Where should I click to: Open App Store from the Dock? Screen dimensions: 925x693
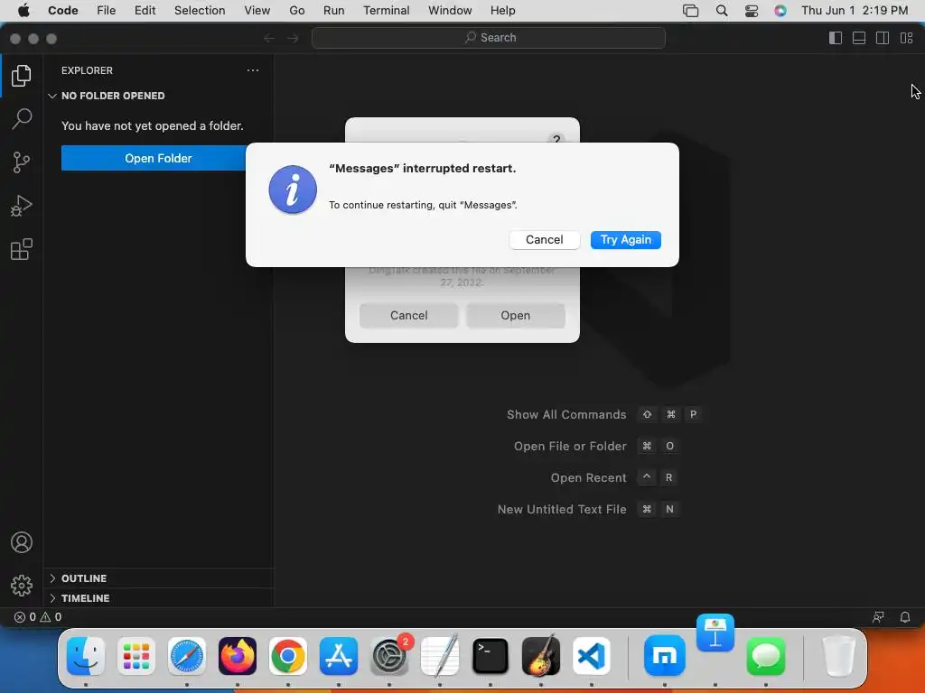(339, 656)
